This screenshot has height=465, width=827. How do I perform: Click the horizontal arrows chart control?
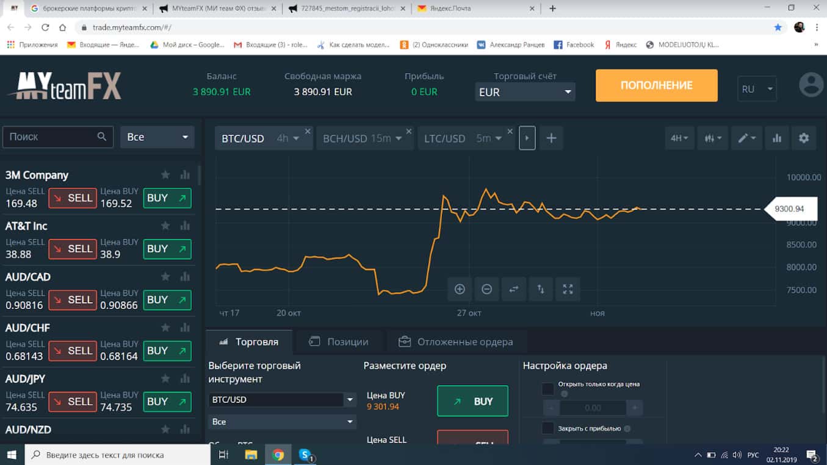514,289
